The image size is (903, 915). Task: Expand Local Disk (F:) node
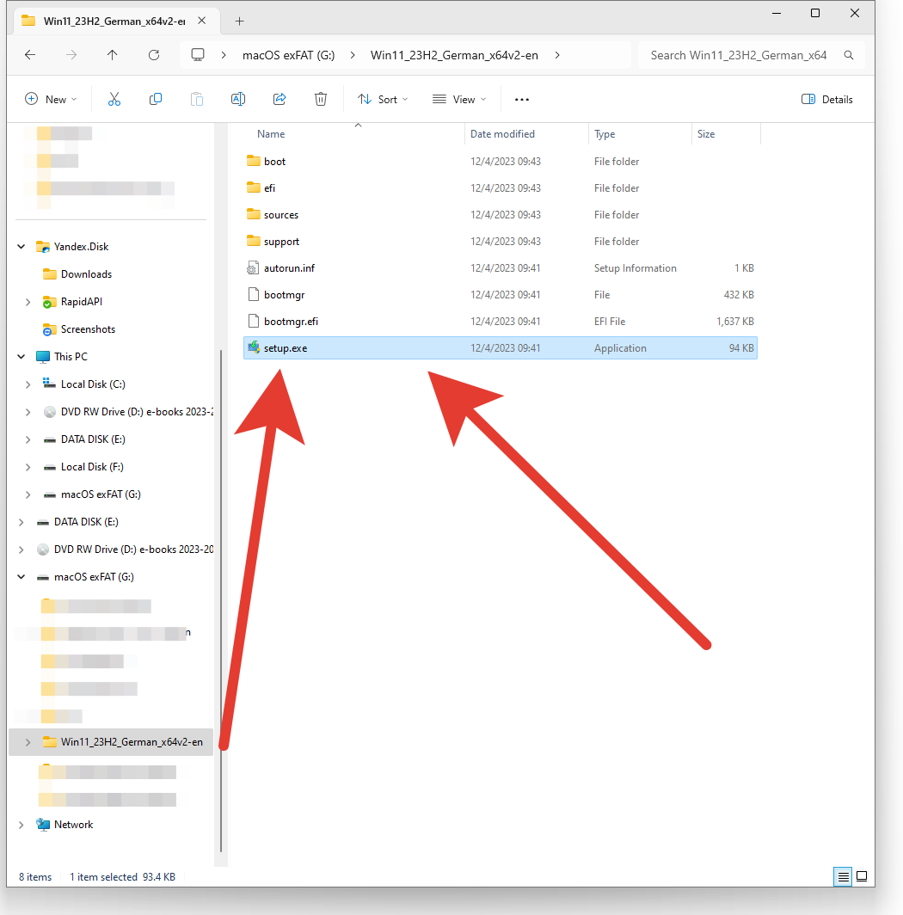28,467
